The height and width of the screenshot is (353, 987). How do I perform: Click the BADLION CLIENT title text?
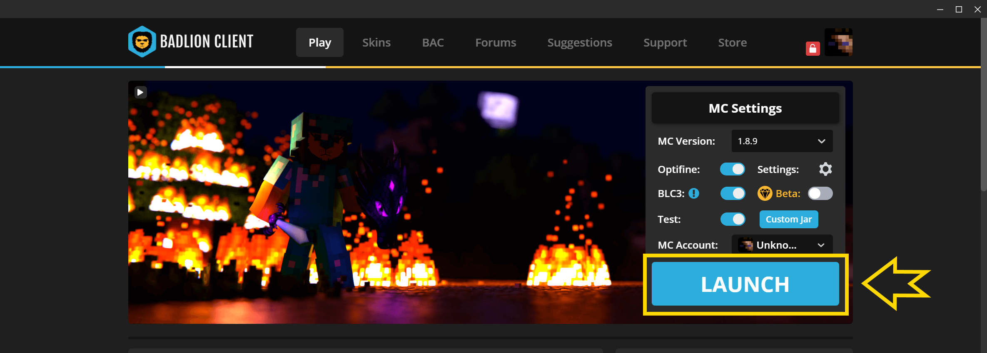tap(207, 42)
